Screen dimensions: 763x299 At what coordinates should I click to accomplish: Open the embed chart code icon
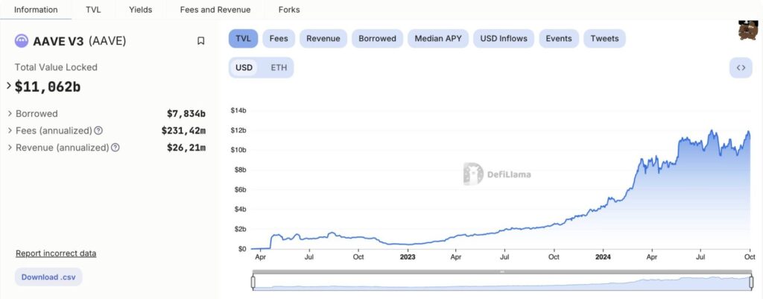click(x=741, y=68)
